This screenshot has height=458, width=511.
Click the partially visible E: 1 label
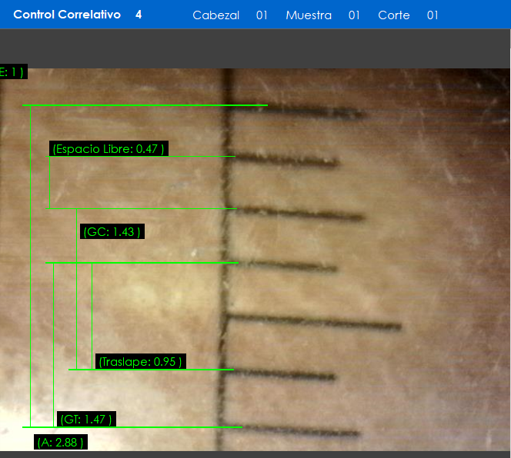13,72
